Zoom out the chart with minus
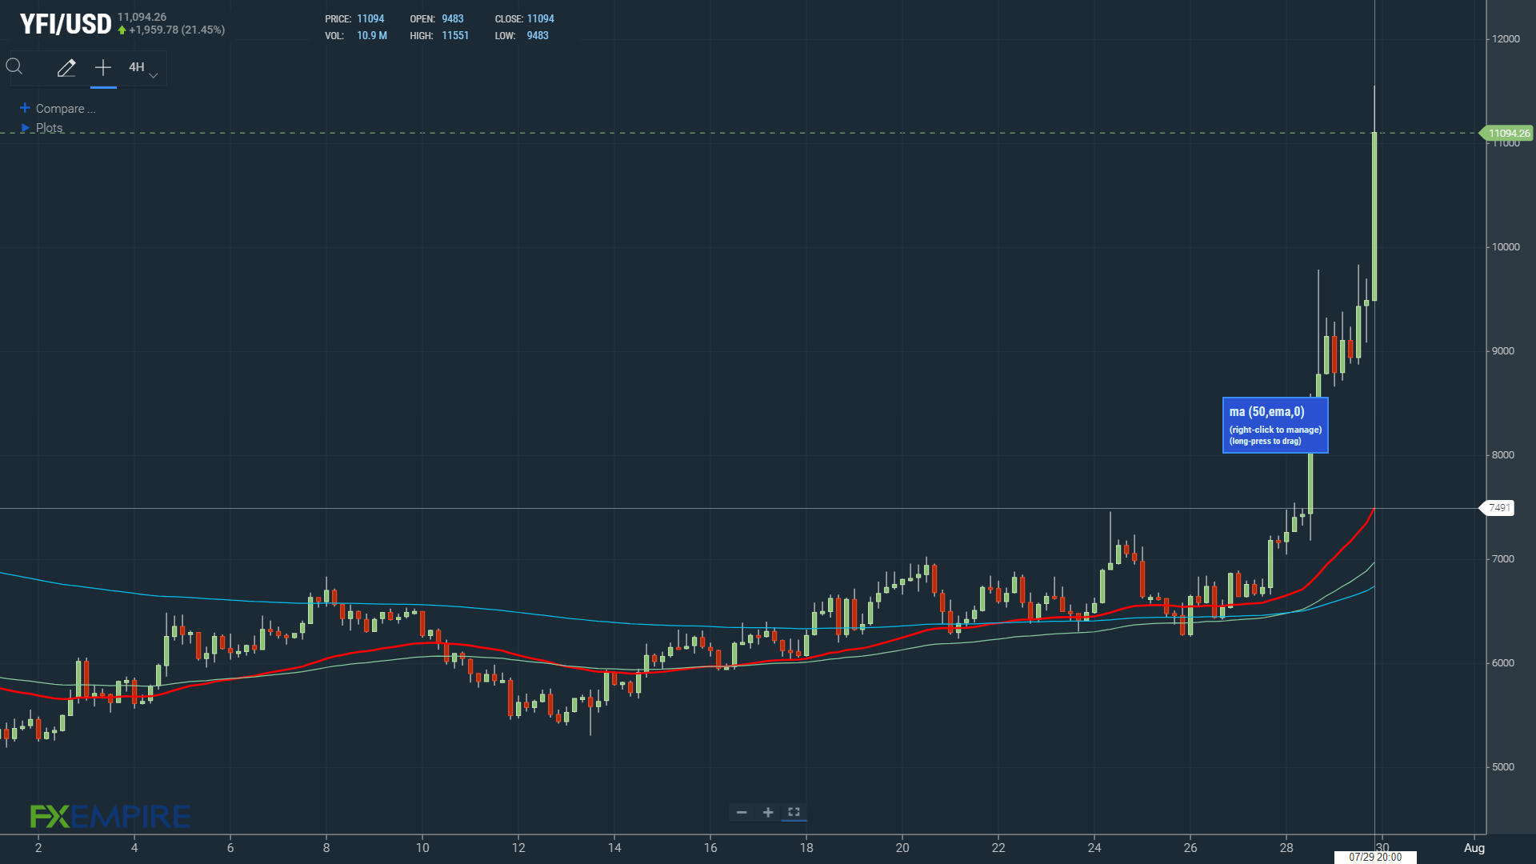The image size is (1536, 864). click(742, 813)
